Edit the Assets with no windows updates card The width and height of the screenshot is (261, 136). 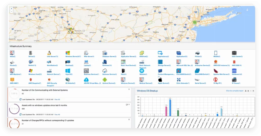tap(127, 105)
